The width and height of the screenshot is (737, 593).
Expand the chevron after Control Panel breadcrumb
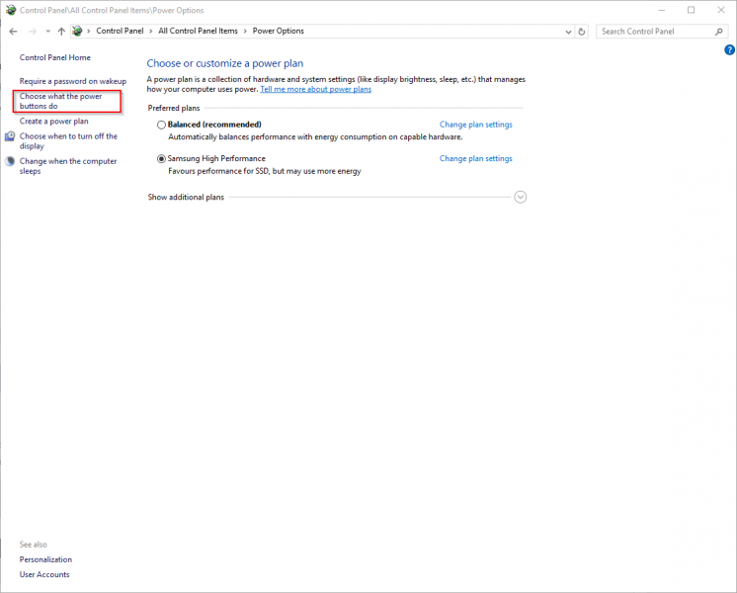click(x=151, y=31)
